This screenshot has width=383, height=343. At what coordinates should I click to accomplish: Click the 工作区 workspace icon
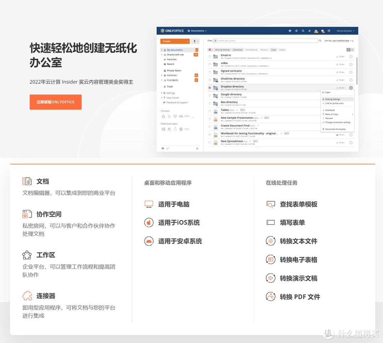[x=27, y=255]
